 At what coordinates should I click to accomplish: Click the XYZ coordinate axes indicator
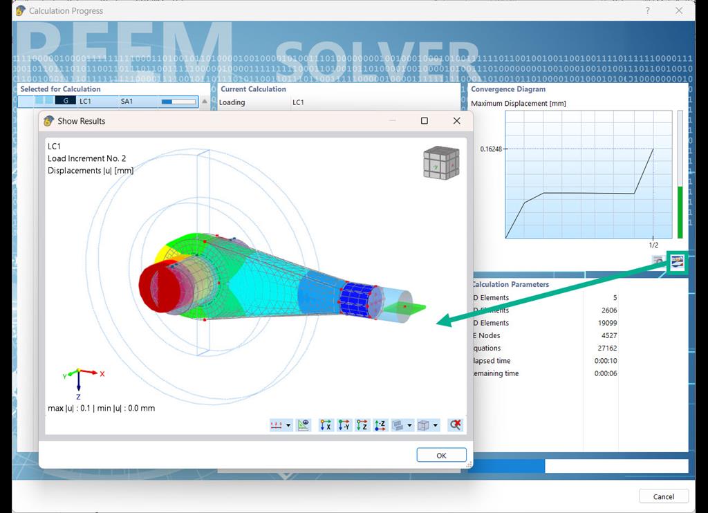click(x=82, y=383)
